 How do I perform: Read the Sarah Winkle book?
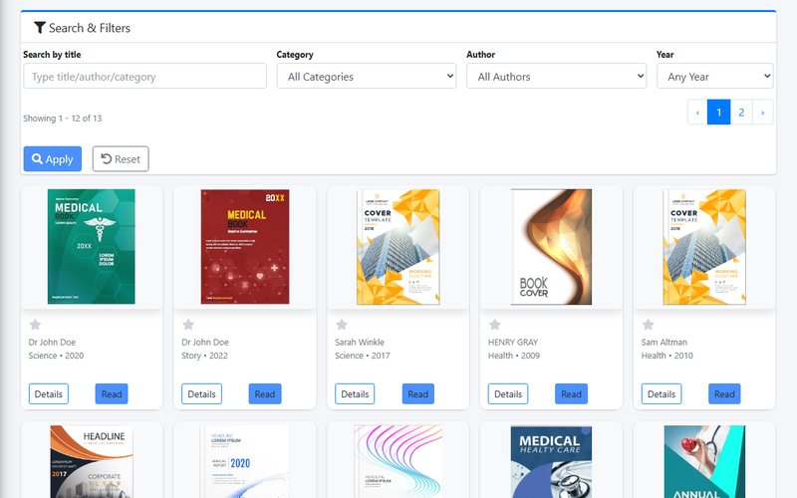(x=417, y=393)
